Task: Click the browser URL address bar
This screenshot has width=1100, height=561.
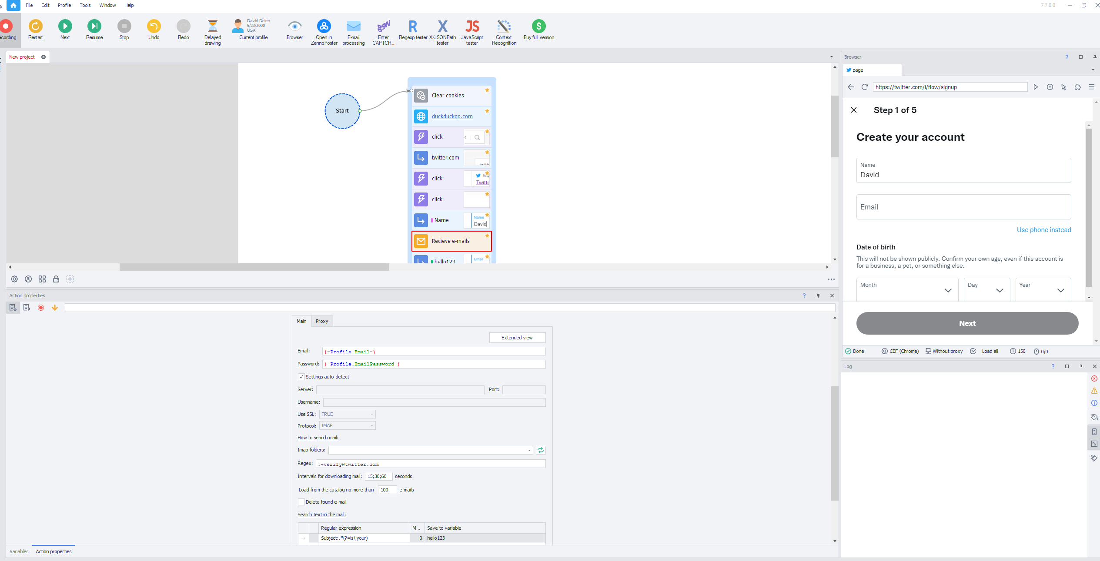Action: [x=950, y=87]
